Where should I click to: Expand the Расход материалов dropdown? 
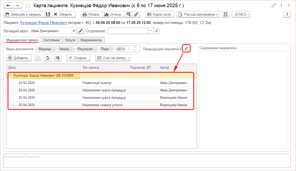click(198, 14)
